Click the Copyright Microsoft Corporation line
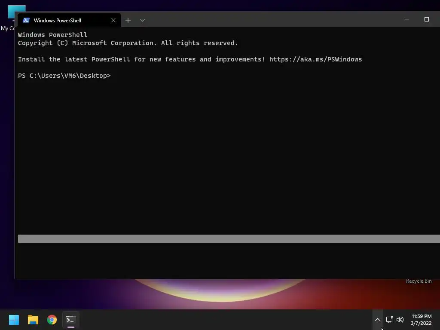Viewport: 440px width, 330px height. (128, 43)
